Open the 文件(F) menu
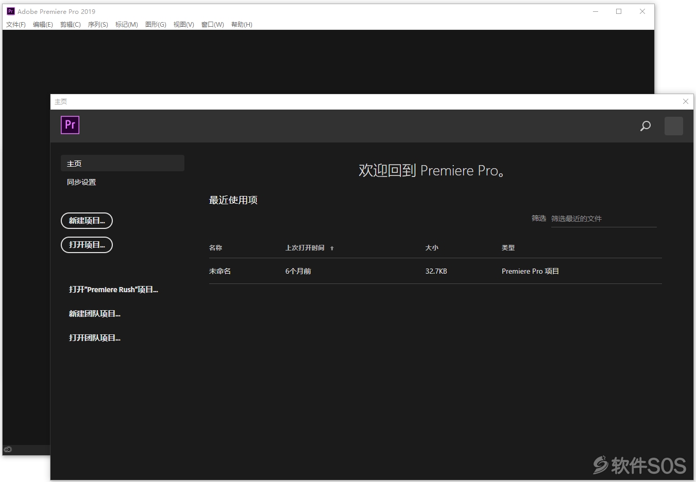The height and width of the screenshot is (482, 696). tap(16, 24)
